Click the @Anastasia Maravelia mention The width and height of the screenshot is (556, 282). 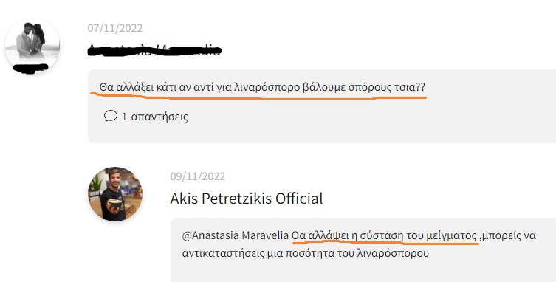click(236, 235)
